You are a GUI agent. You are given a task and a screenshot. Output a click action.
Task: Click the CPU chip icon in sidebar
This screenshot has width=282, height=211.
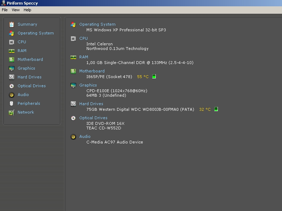(12, 42)
